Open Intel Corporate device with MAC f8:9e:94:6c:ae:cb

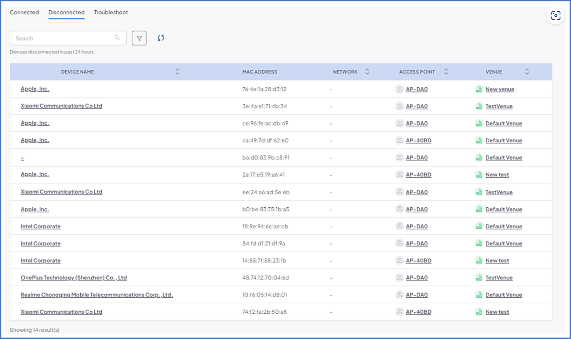[x=41, y=226]
